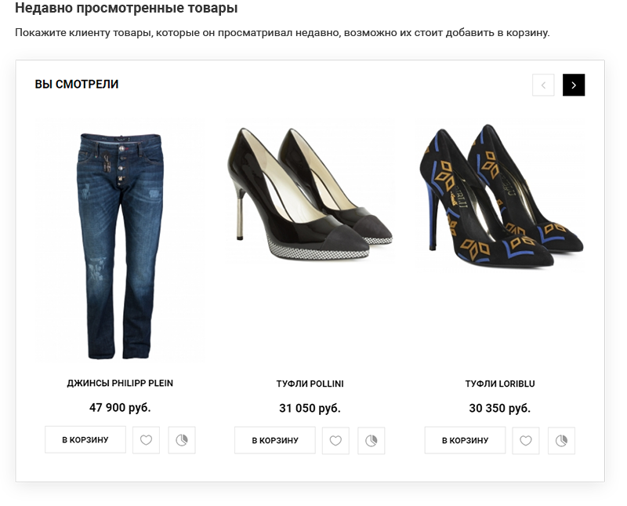Click the 31 050 руб. price

[310, 408]
